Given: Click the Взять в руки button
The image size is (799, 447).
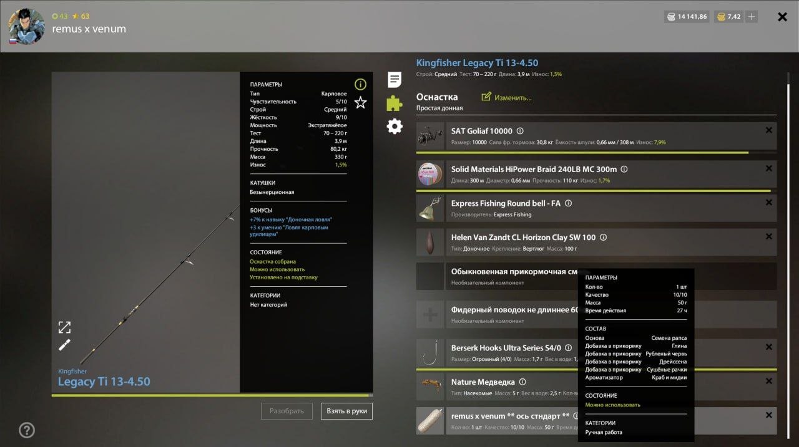Looking at the screenshot, I should [346, 411].
